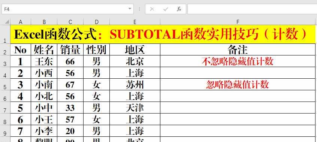317x142 pixels.
Task: Select row 4 header
Action: click(5, 73)
